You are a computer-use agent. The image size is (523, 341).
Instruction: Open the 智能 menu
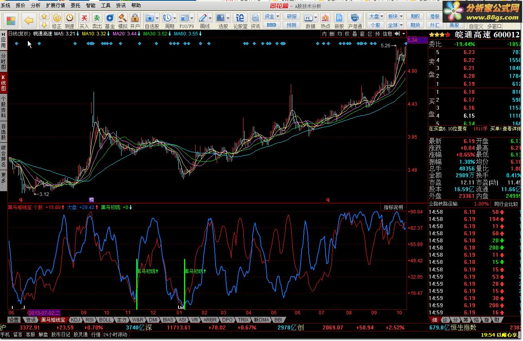point(90,6)
